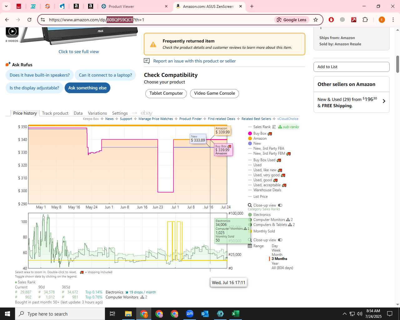Screen dimensions: 400x320
Task: Open the Task View taskbar icon
Action: click(x=112, y=314)
